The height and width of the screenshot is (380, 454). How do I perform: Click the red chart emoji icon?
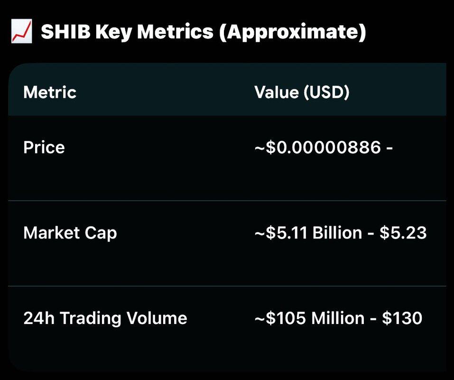click(x=21, y=32)
